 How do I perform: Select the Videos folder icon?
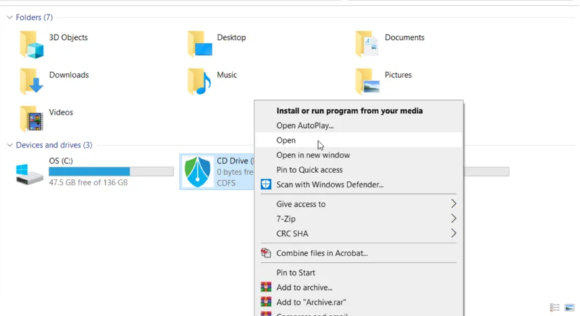tap(32, 119)
